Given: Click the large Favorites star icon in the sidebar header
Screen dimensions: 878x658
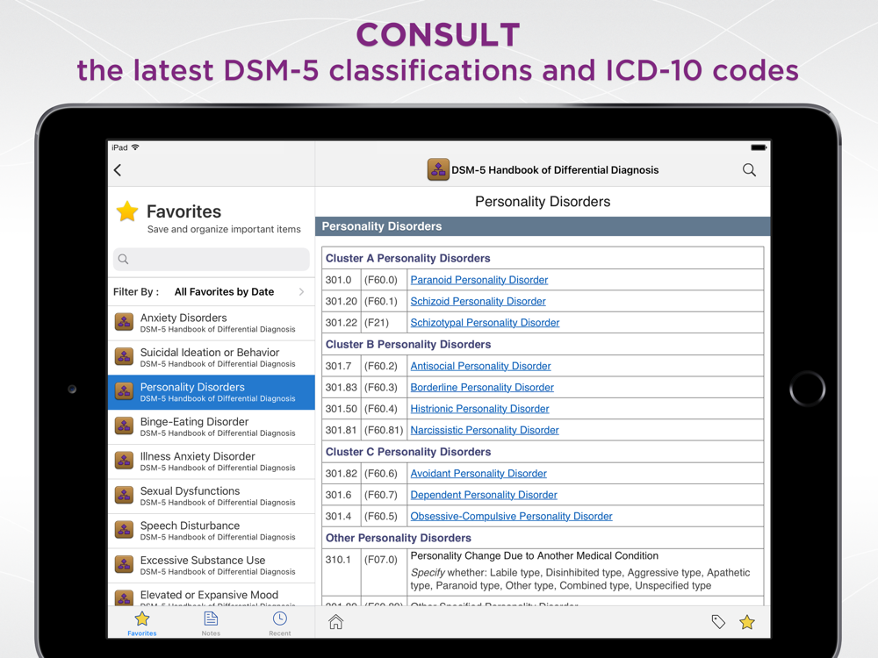Looking at the screenshot, I should (x=127, y=211).
